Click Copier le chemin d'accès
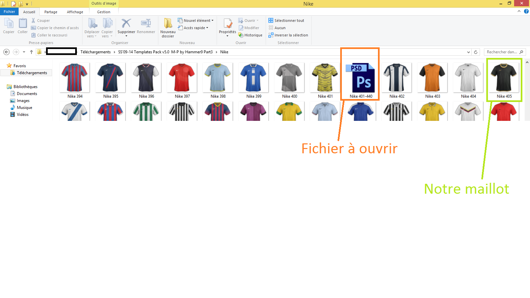 coord(55,28)
